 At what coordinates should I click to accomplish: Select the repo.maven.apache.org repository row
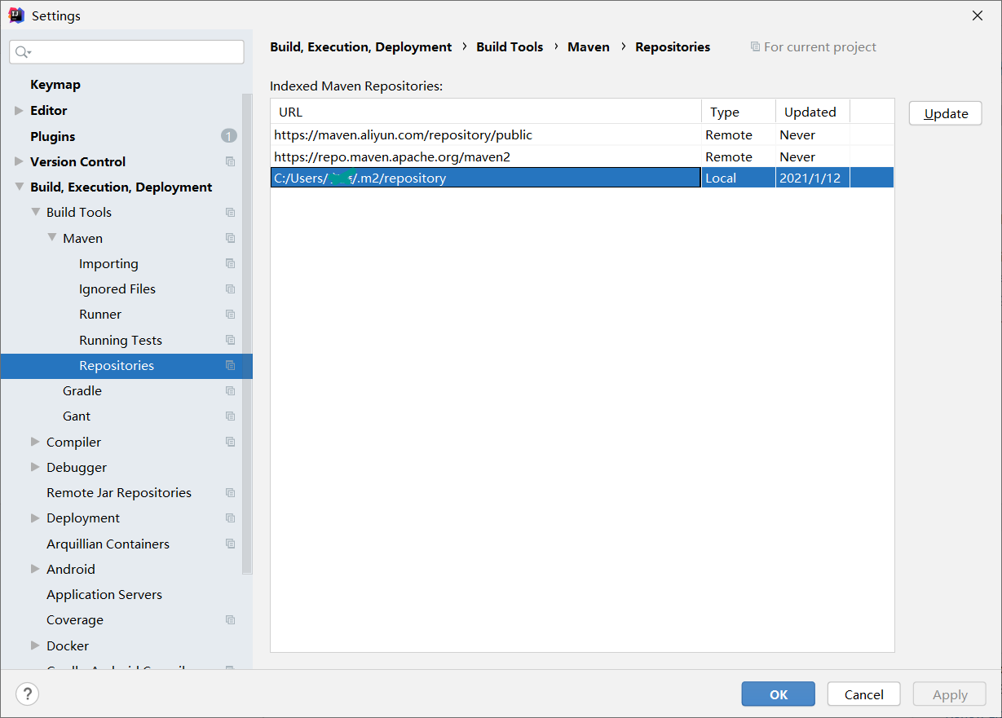click(582, 156)
